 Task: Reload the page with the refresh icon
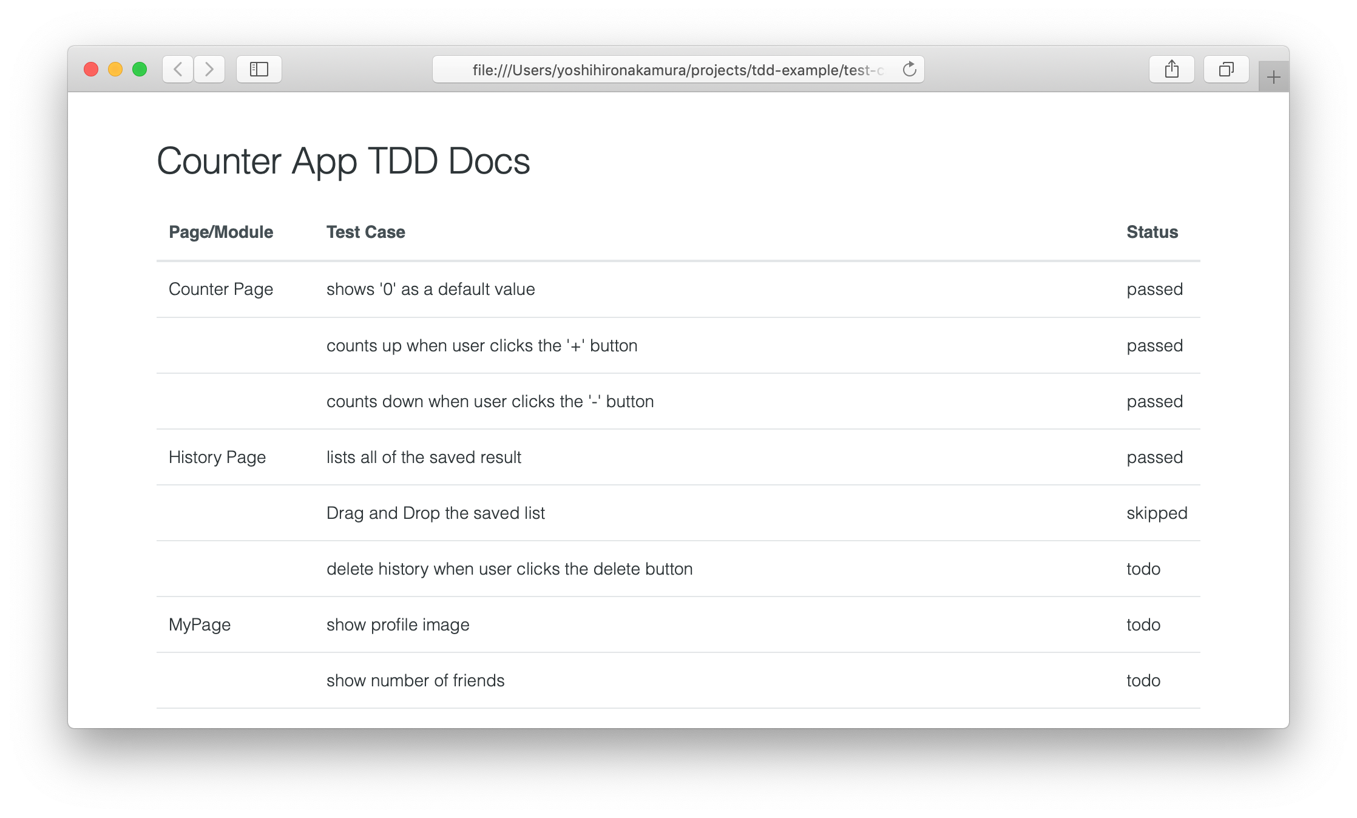pyautogui.click(x=909, y=69)
